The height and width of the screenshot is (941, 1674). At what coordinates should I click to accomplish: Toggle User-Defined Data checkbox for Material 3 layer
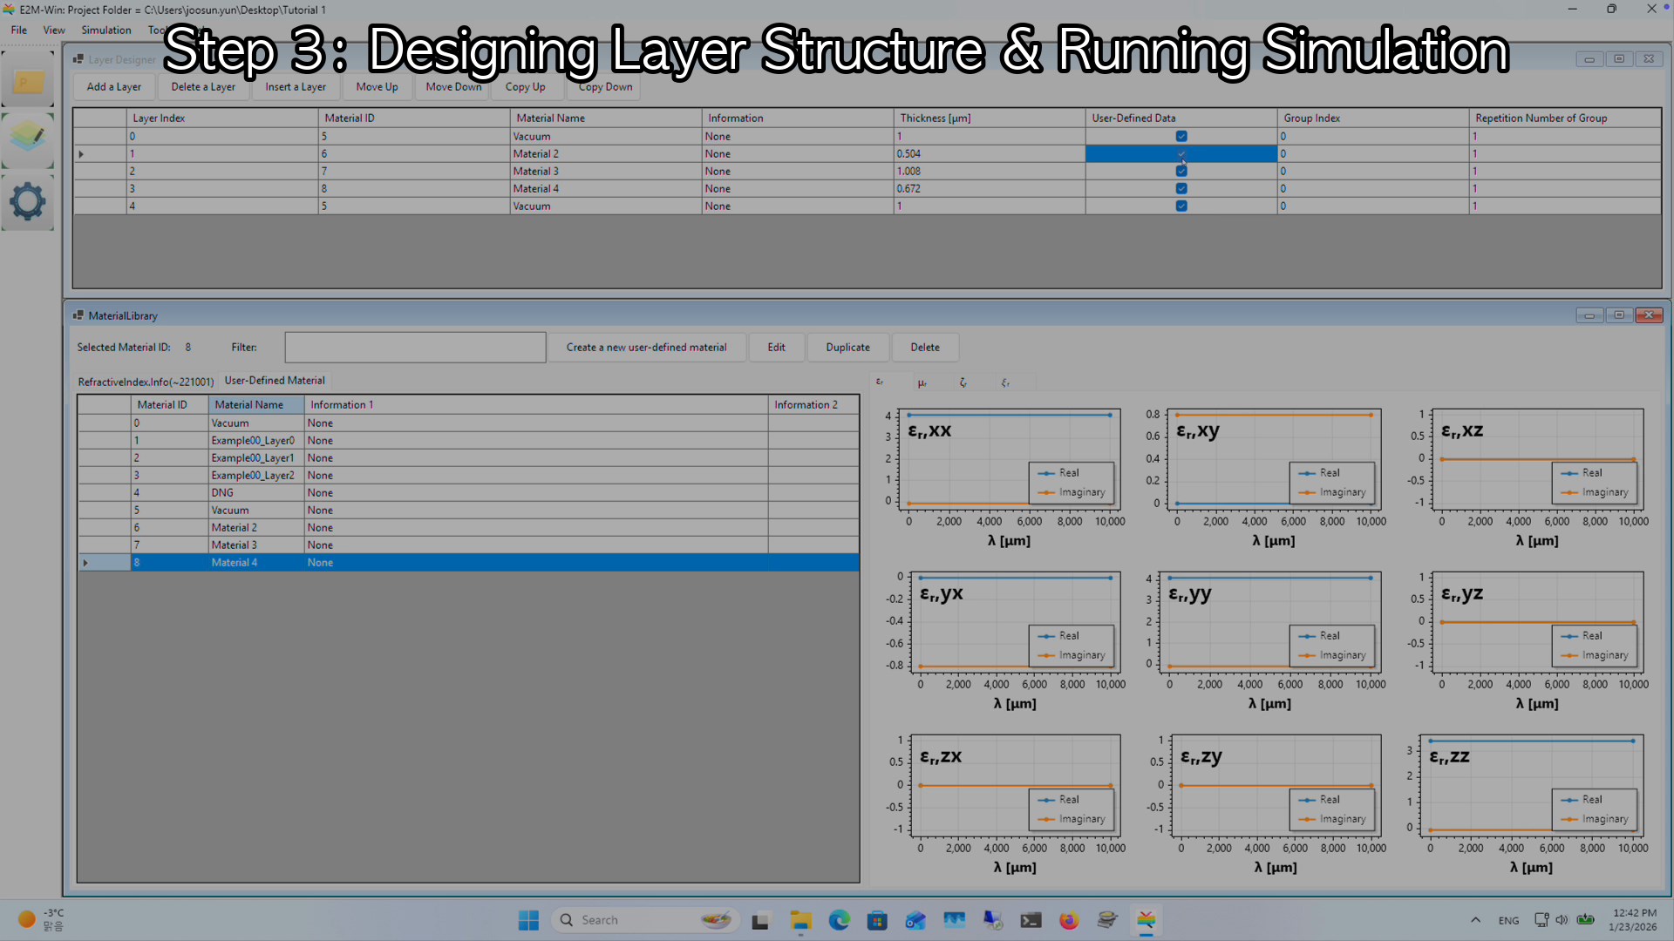(1181, 171)
